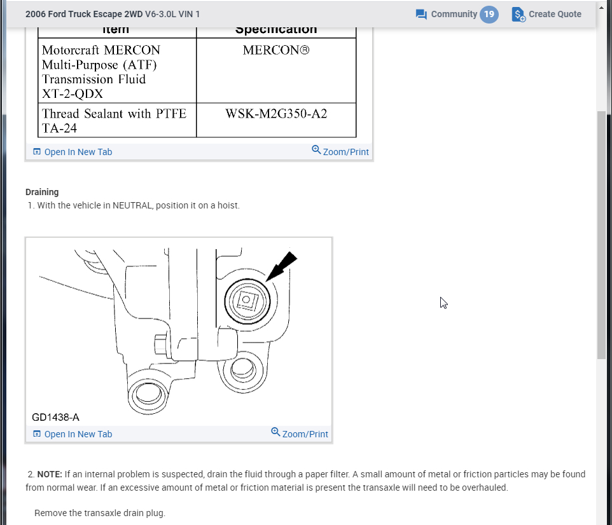
Task: Click the scrollbar up arrow
Action: click(601, 8)
